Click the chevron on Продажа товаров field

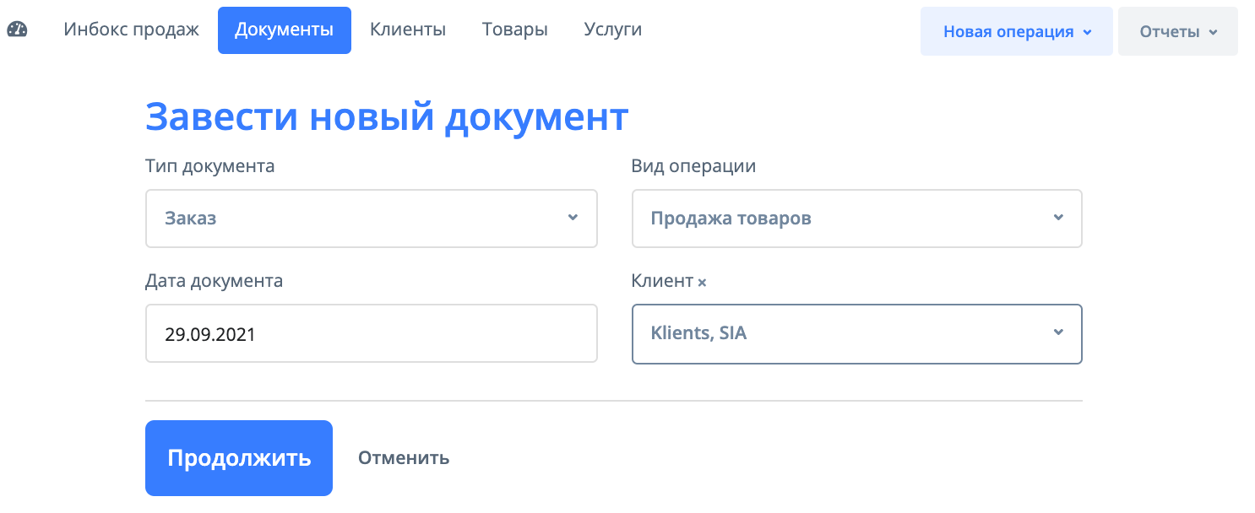pos(1058,219)
